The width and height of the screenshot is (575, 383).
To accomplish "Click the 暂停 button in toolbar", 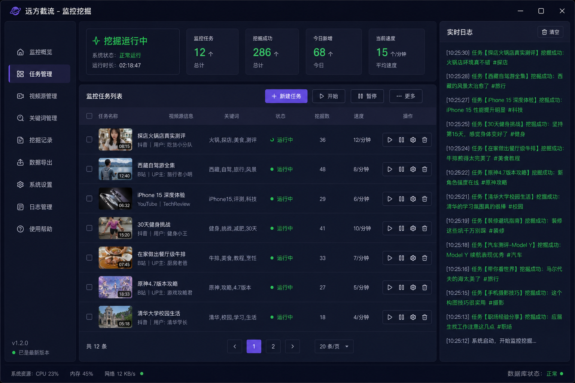I will [x=367, y=96].
